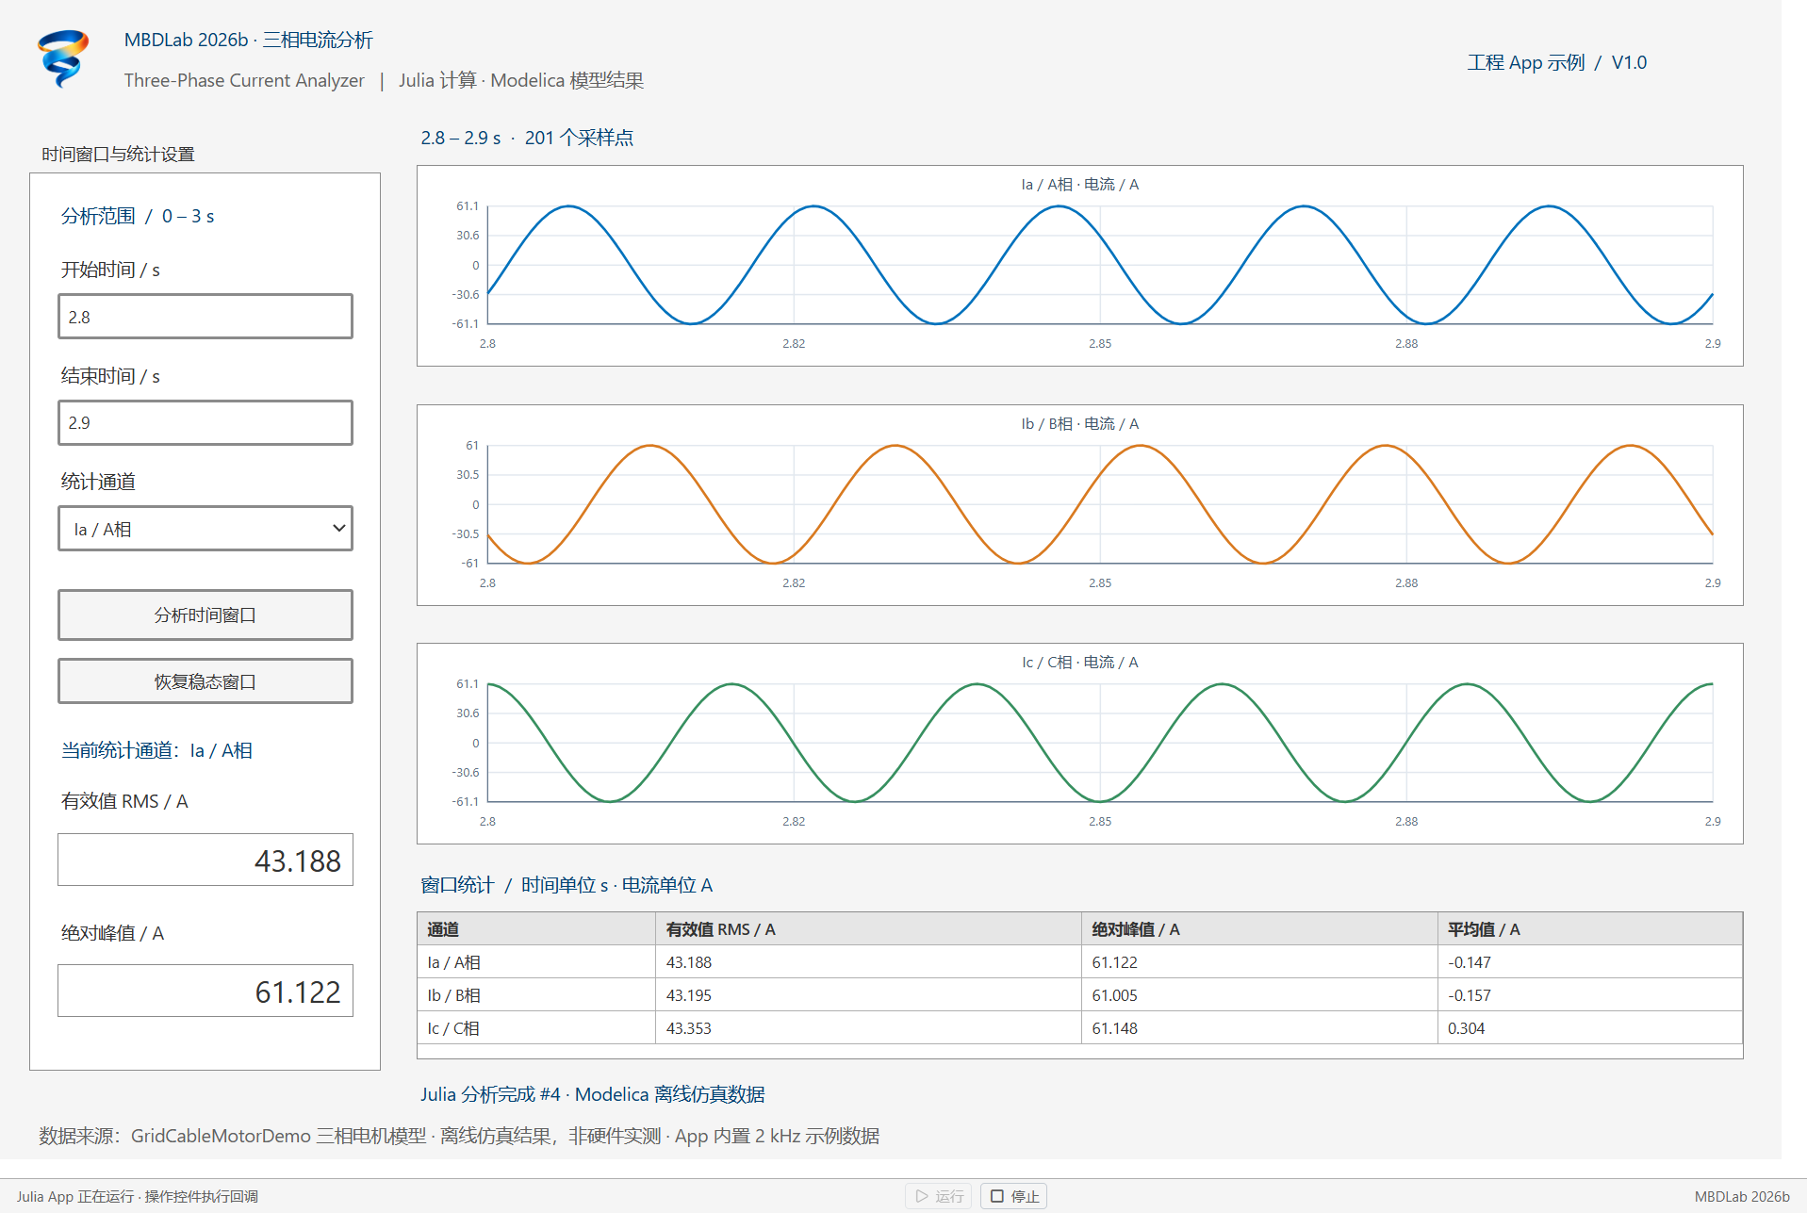Screen dimensions: 1807x1213
Task: Click the MBDLab swirl logo icon
Action: (63, 58)
